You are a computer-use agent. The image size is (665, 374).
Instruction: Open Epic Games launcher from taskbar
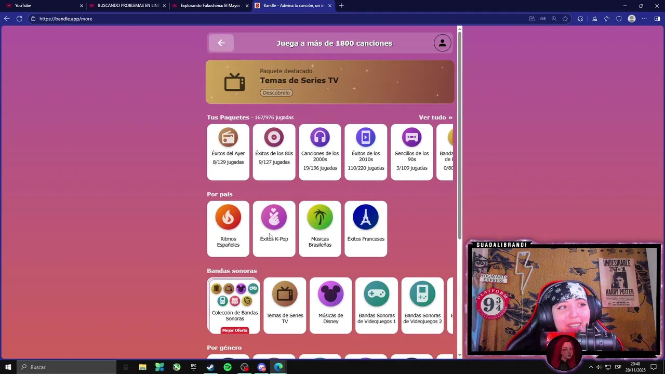pos(193,367)
